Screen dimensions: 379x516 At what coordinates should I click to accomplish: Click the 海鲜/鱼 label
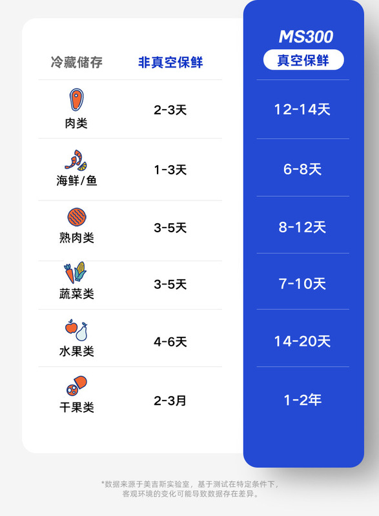77,181
